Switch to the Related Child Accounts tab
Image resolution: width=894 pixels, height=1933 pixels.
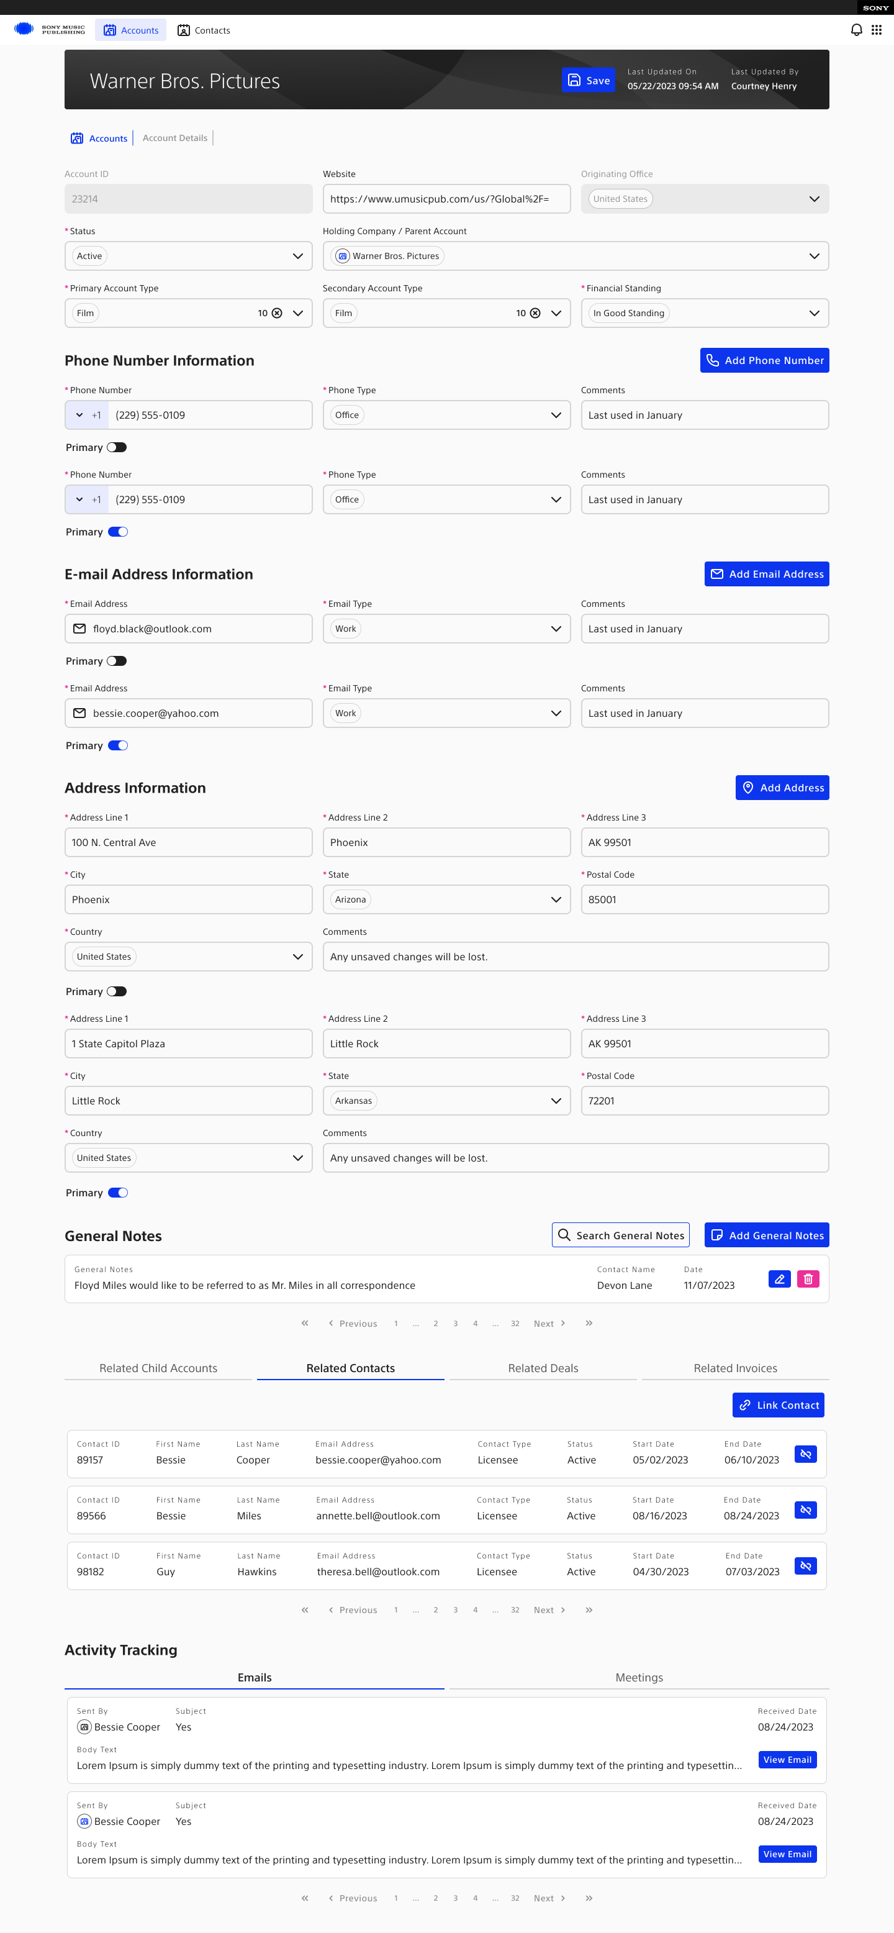click(x=158, y=1368)
